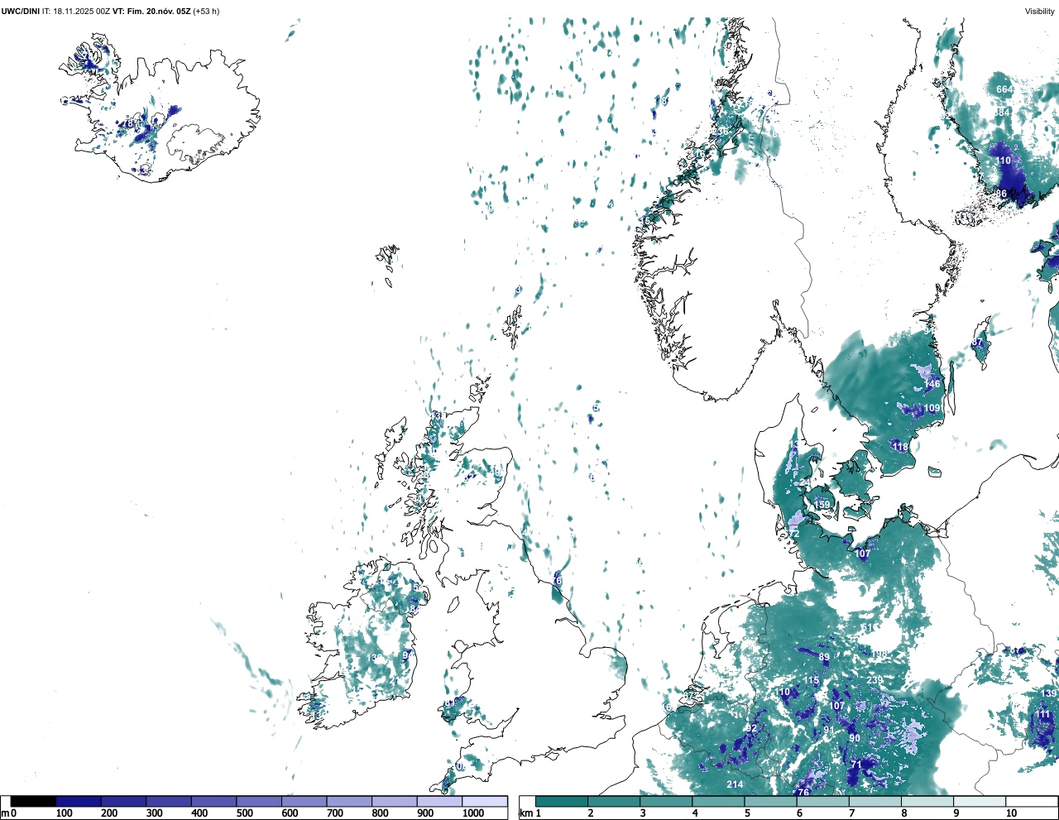Screen dimensions: 1059x820
Task: Click the '384' visibility value label
Action: 1003,113
